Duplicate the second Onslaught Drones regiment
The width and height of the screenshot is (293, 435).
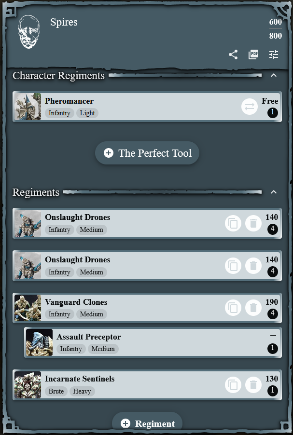(233, 266)
